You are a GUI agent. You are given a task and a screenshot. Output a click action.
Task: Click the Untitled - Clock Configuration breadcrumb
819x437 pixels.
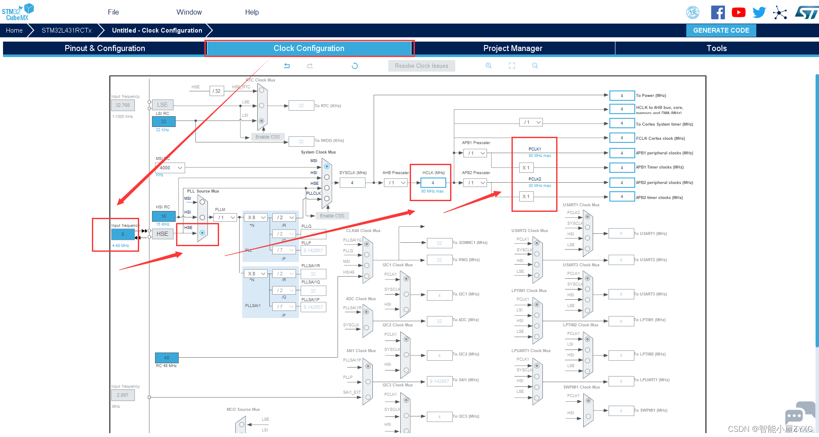(x=157, y=30)
